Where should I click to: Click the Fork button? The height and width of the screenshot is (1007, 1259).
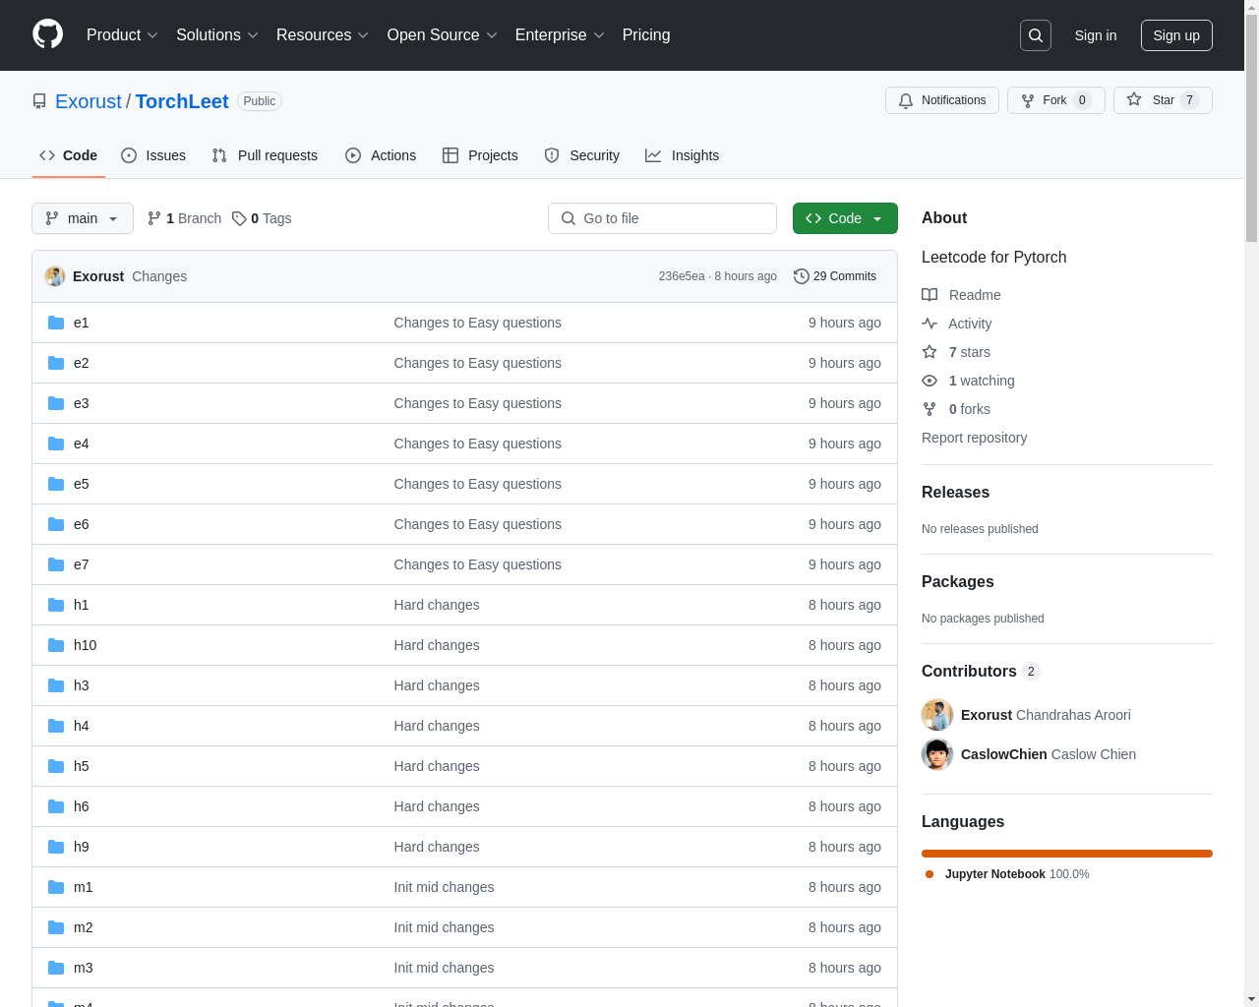point(1056,100)
